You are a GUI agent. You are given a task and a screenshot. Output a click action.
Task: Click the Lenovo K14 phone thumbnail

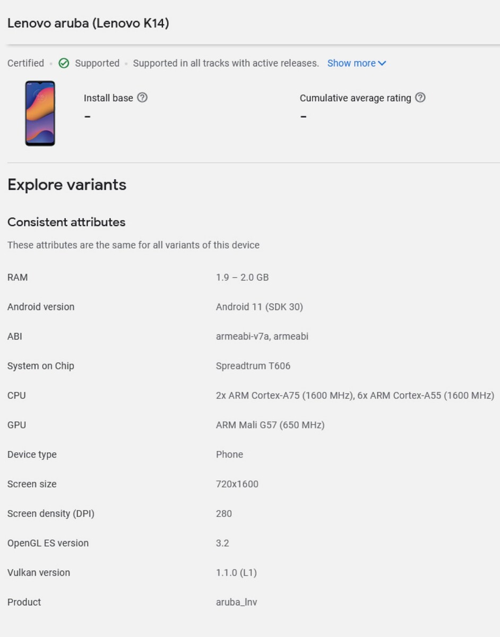40,113
